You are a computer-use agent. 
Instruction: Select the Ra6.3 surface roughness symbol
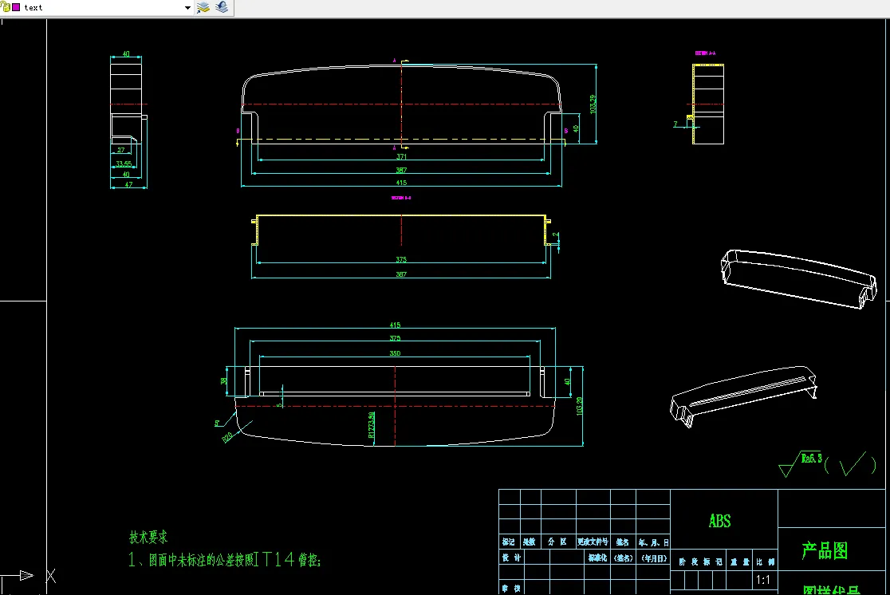point(801,464)
